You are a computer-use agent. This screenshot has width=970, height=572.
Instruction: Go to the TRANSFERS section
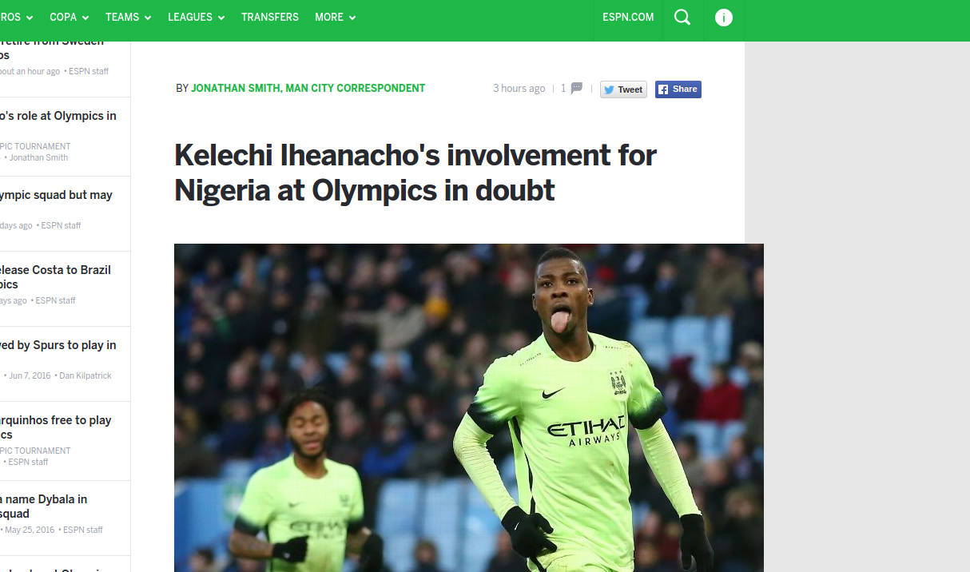click(270, 17)
